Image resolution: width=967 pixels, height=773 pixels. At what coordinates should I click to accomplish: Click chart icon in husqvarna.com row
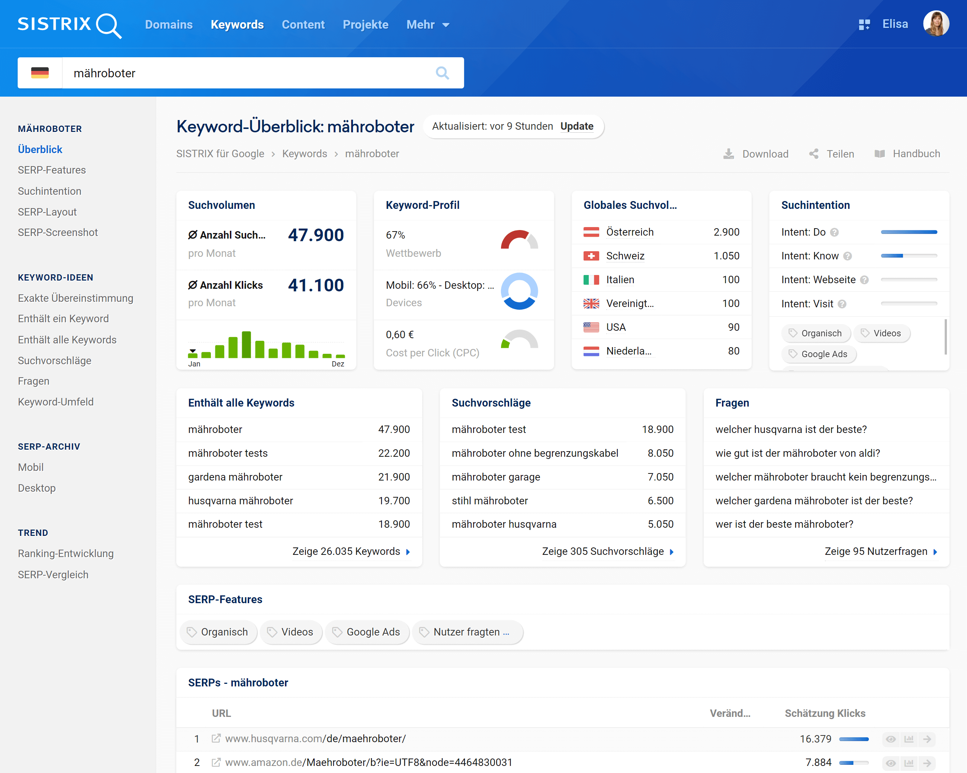909,739
